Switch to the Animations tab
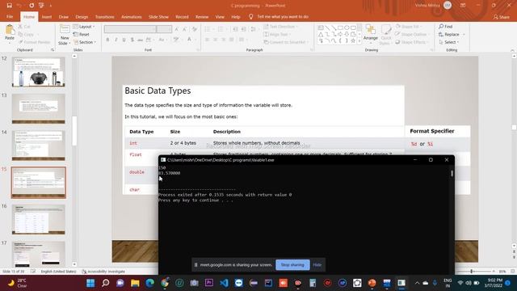The image size is (517, 291). pos(131,16)
